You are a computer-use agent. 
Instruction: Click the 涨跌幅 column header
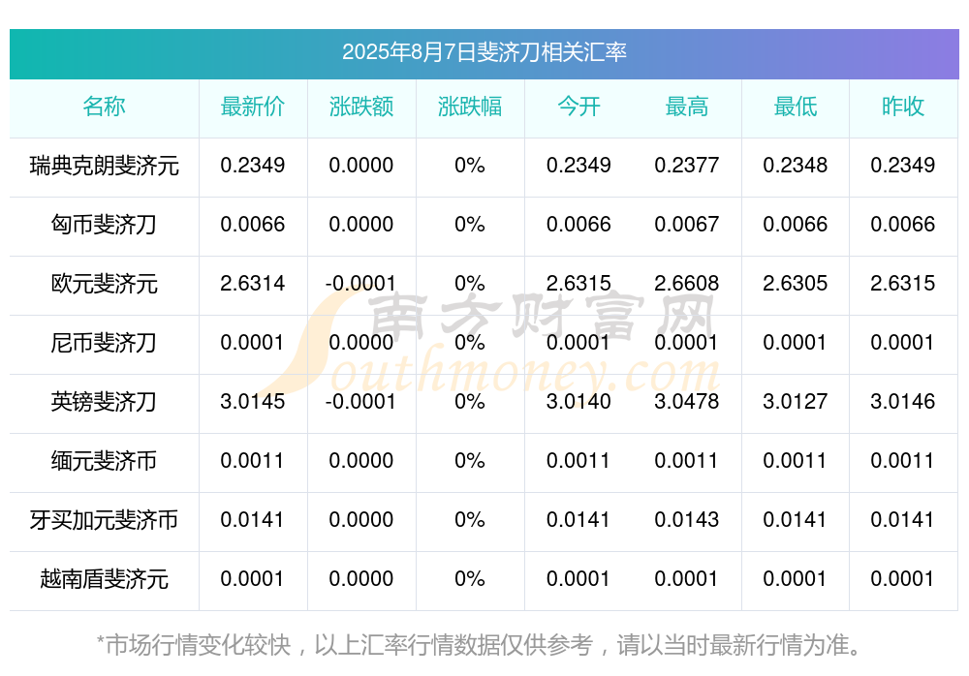pos(470,107)
